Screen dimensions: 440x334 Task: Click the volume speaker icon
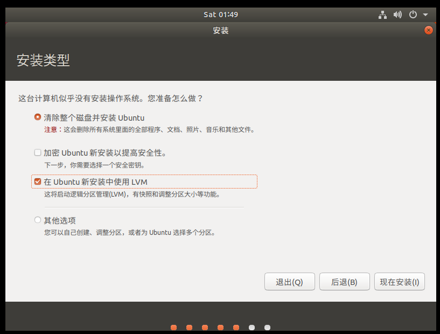click(397, 15)
